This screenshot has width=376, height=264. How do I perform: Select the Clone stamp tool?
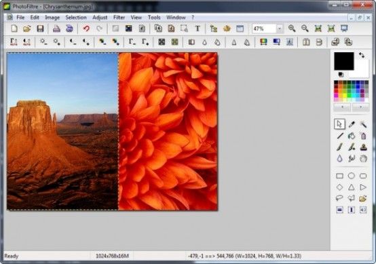363,147
